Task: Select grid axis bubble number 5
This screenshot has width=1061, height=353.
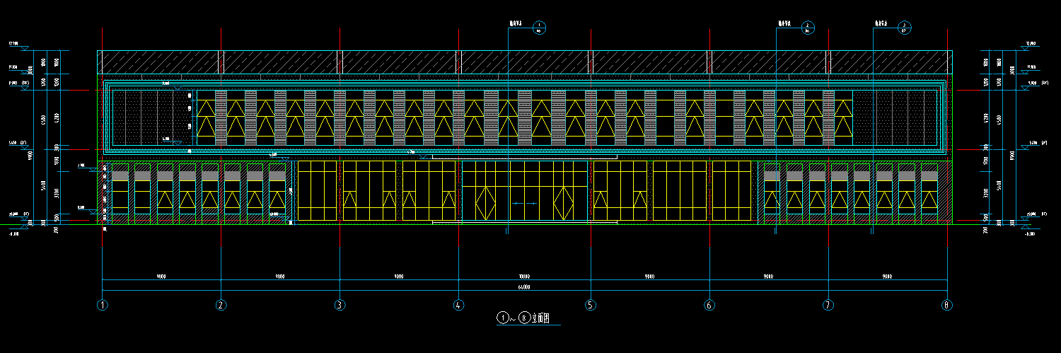Action: tap(591, 306)
